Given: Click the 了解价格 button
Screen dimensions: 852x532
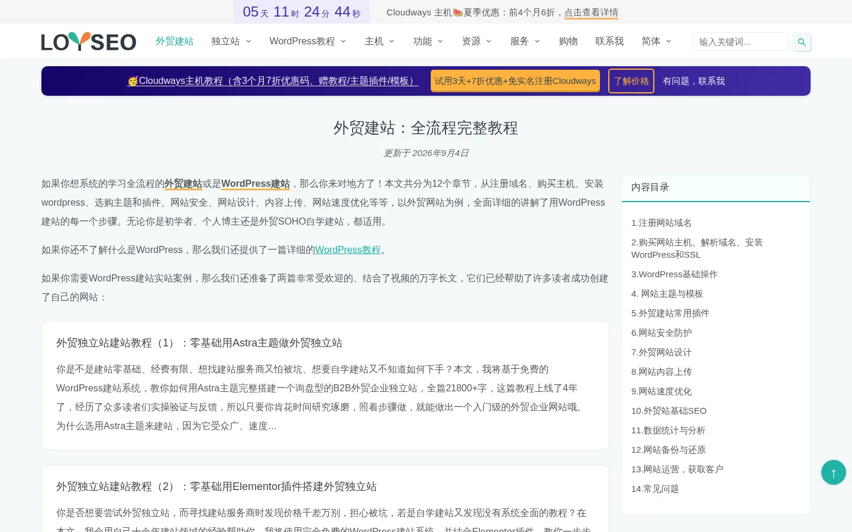Looking at the screenshot, I should click(x=631, y=81).
